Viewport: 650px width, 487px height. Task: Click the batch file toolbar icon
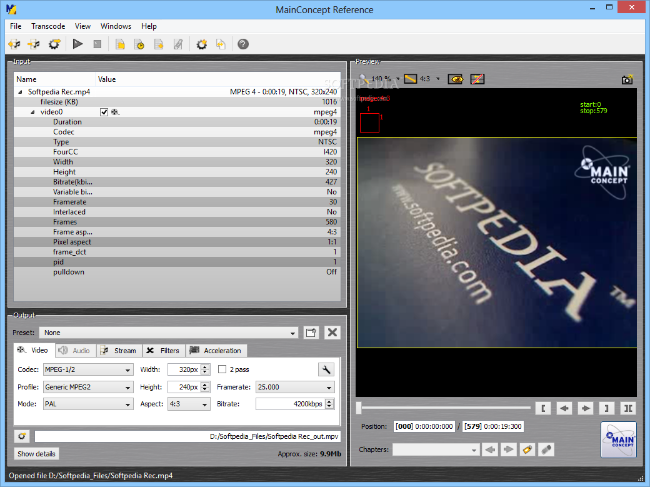coord(120,44)
